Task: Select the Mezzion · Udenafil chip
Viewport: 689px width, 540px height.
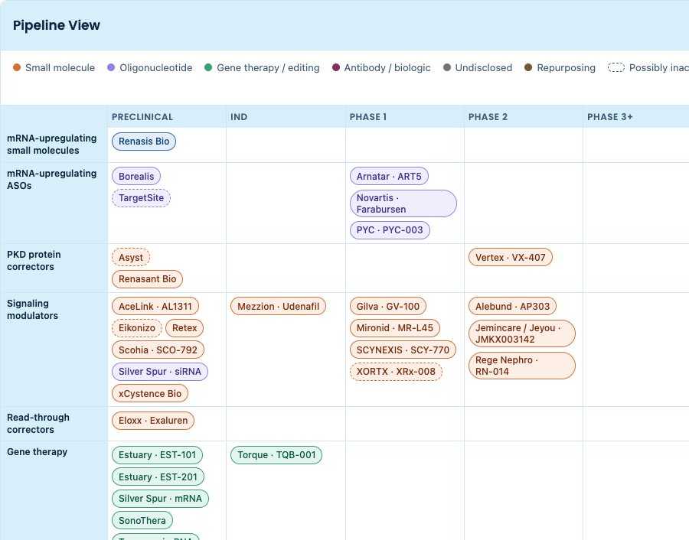Action: coord(278,307)
